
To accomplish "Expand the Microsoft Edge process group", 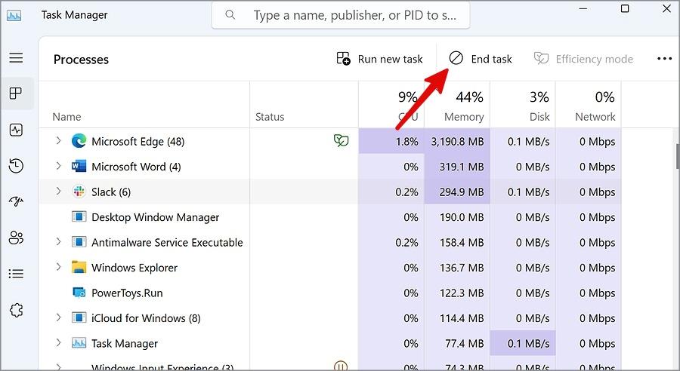I will 58,141.
